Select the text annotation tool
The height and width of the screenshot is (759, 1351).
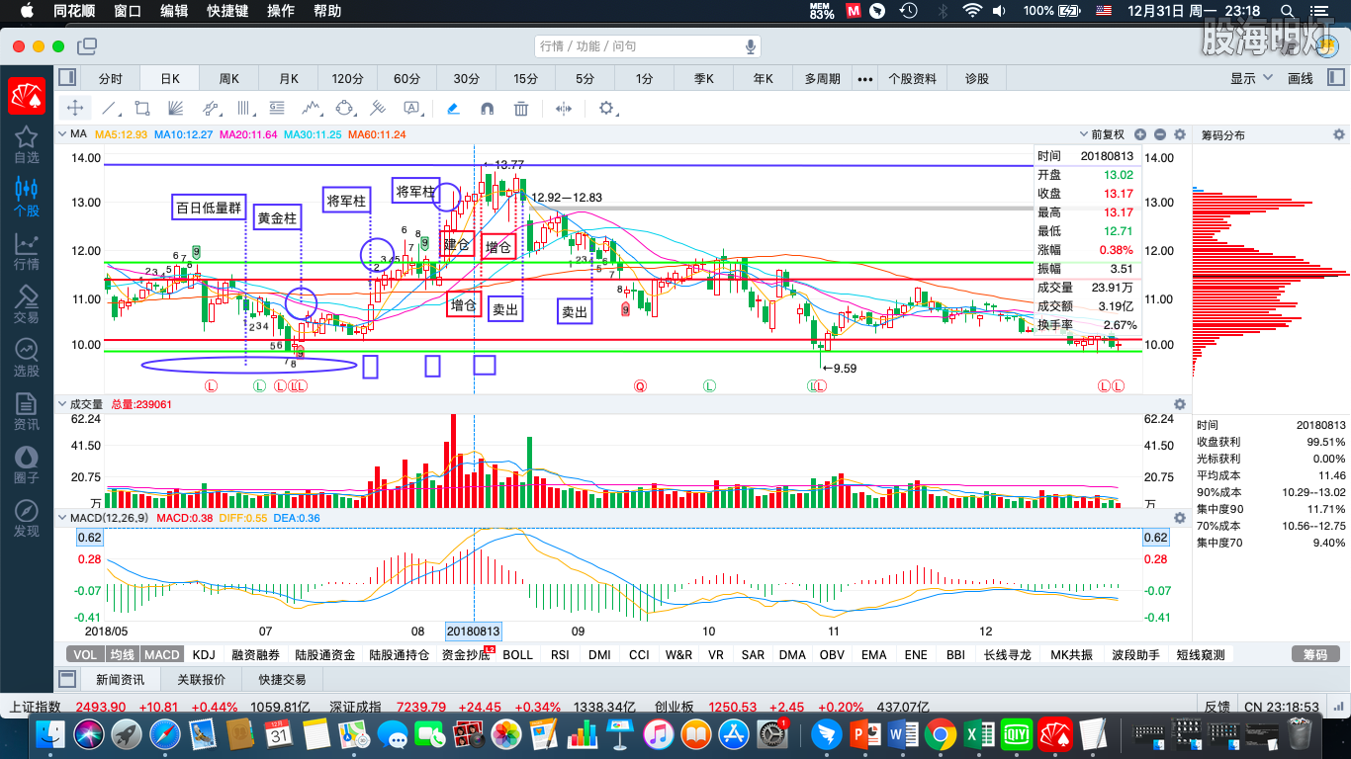click(411, 109)
